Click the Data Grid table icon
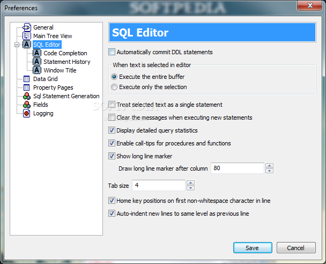Screen dimensions: 326x264 [27, 79]
